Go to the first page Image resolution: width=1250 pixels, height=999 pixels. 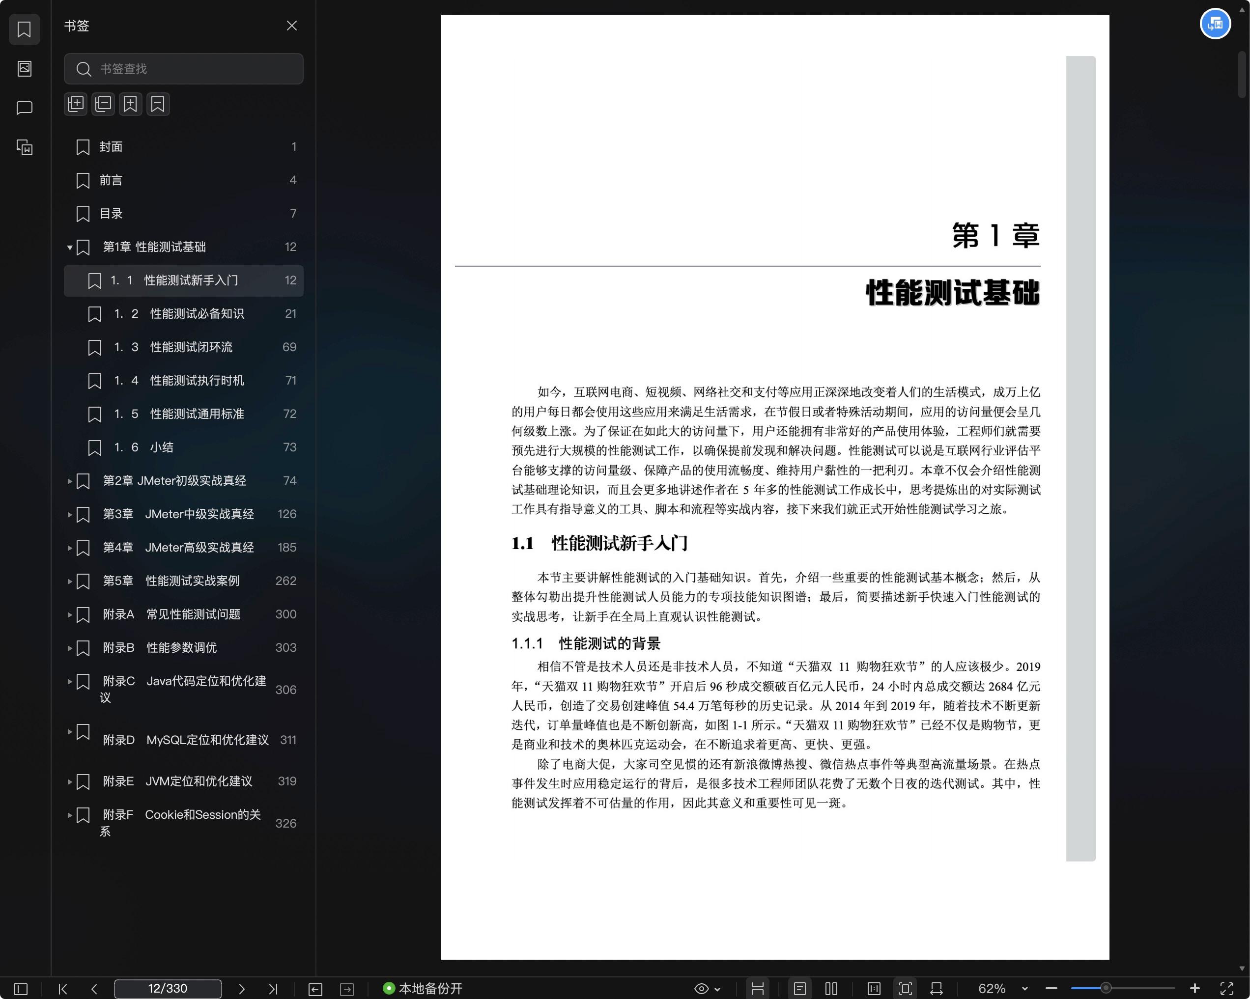click(x=63, y=989)
